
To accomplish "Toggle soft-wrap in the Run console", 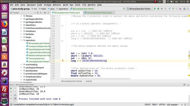I will (15, 95).
